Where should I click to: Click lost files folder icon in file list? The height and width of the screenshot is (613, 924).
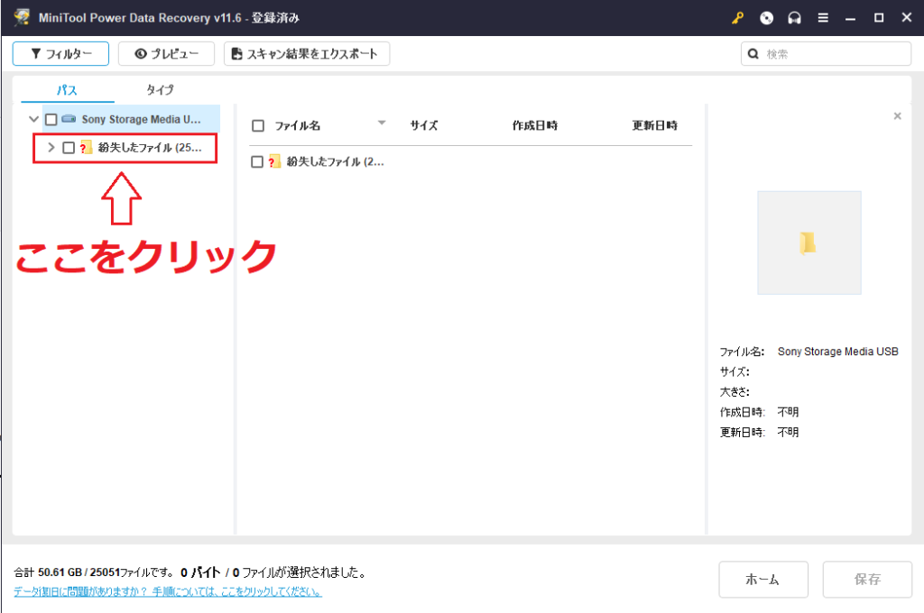[x=274, y=161]
